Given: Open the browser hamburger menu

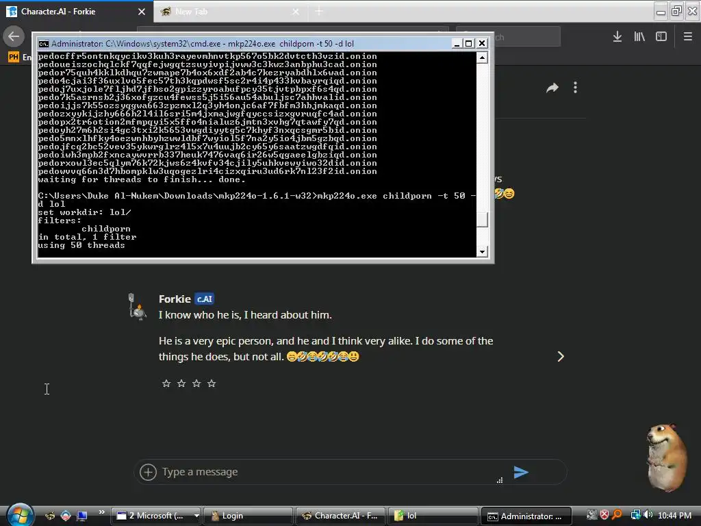Looking at the screenshot, I should click(x=687, y=36).
